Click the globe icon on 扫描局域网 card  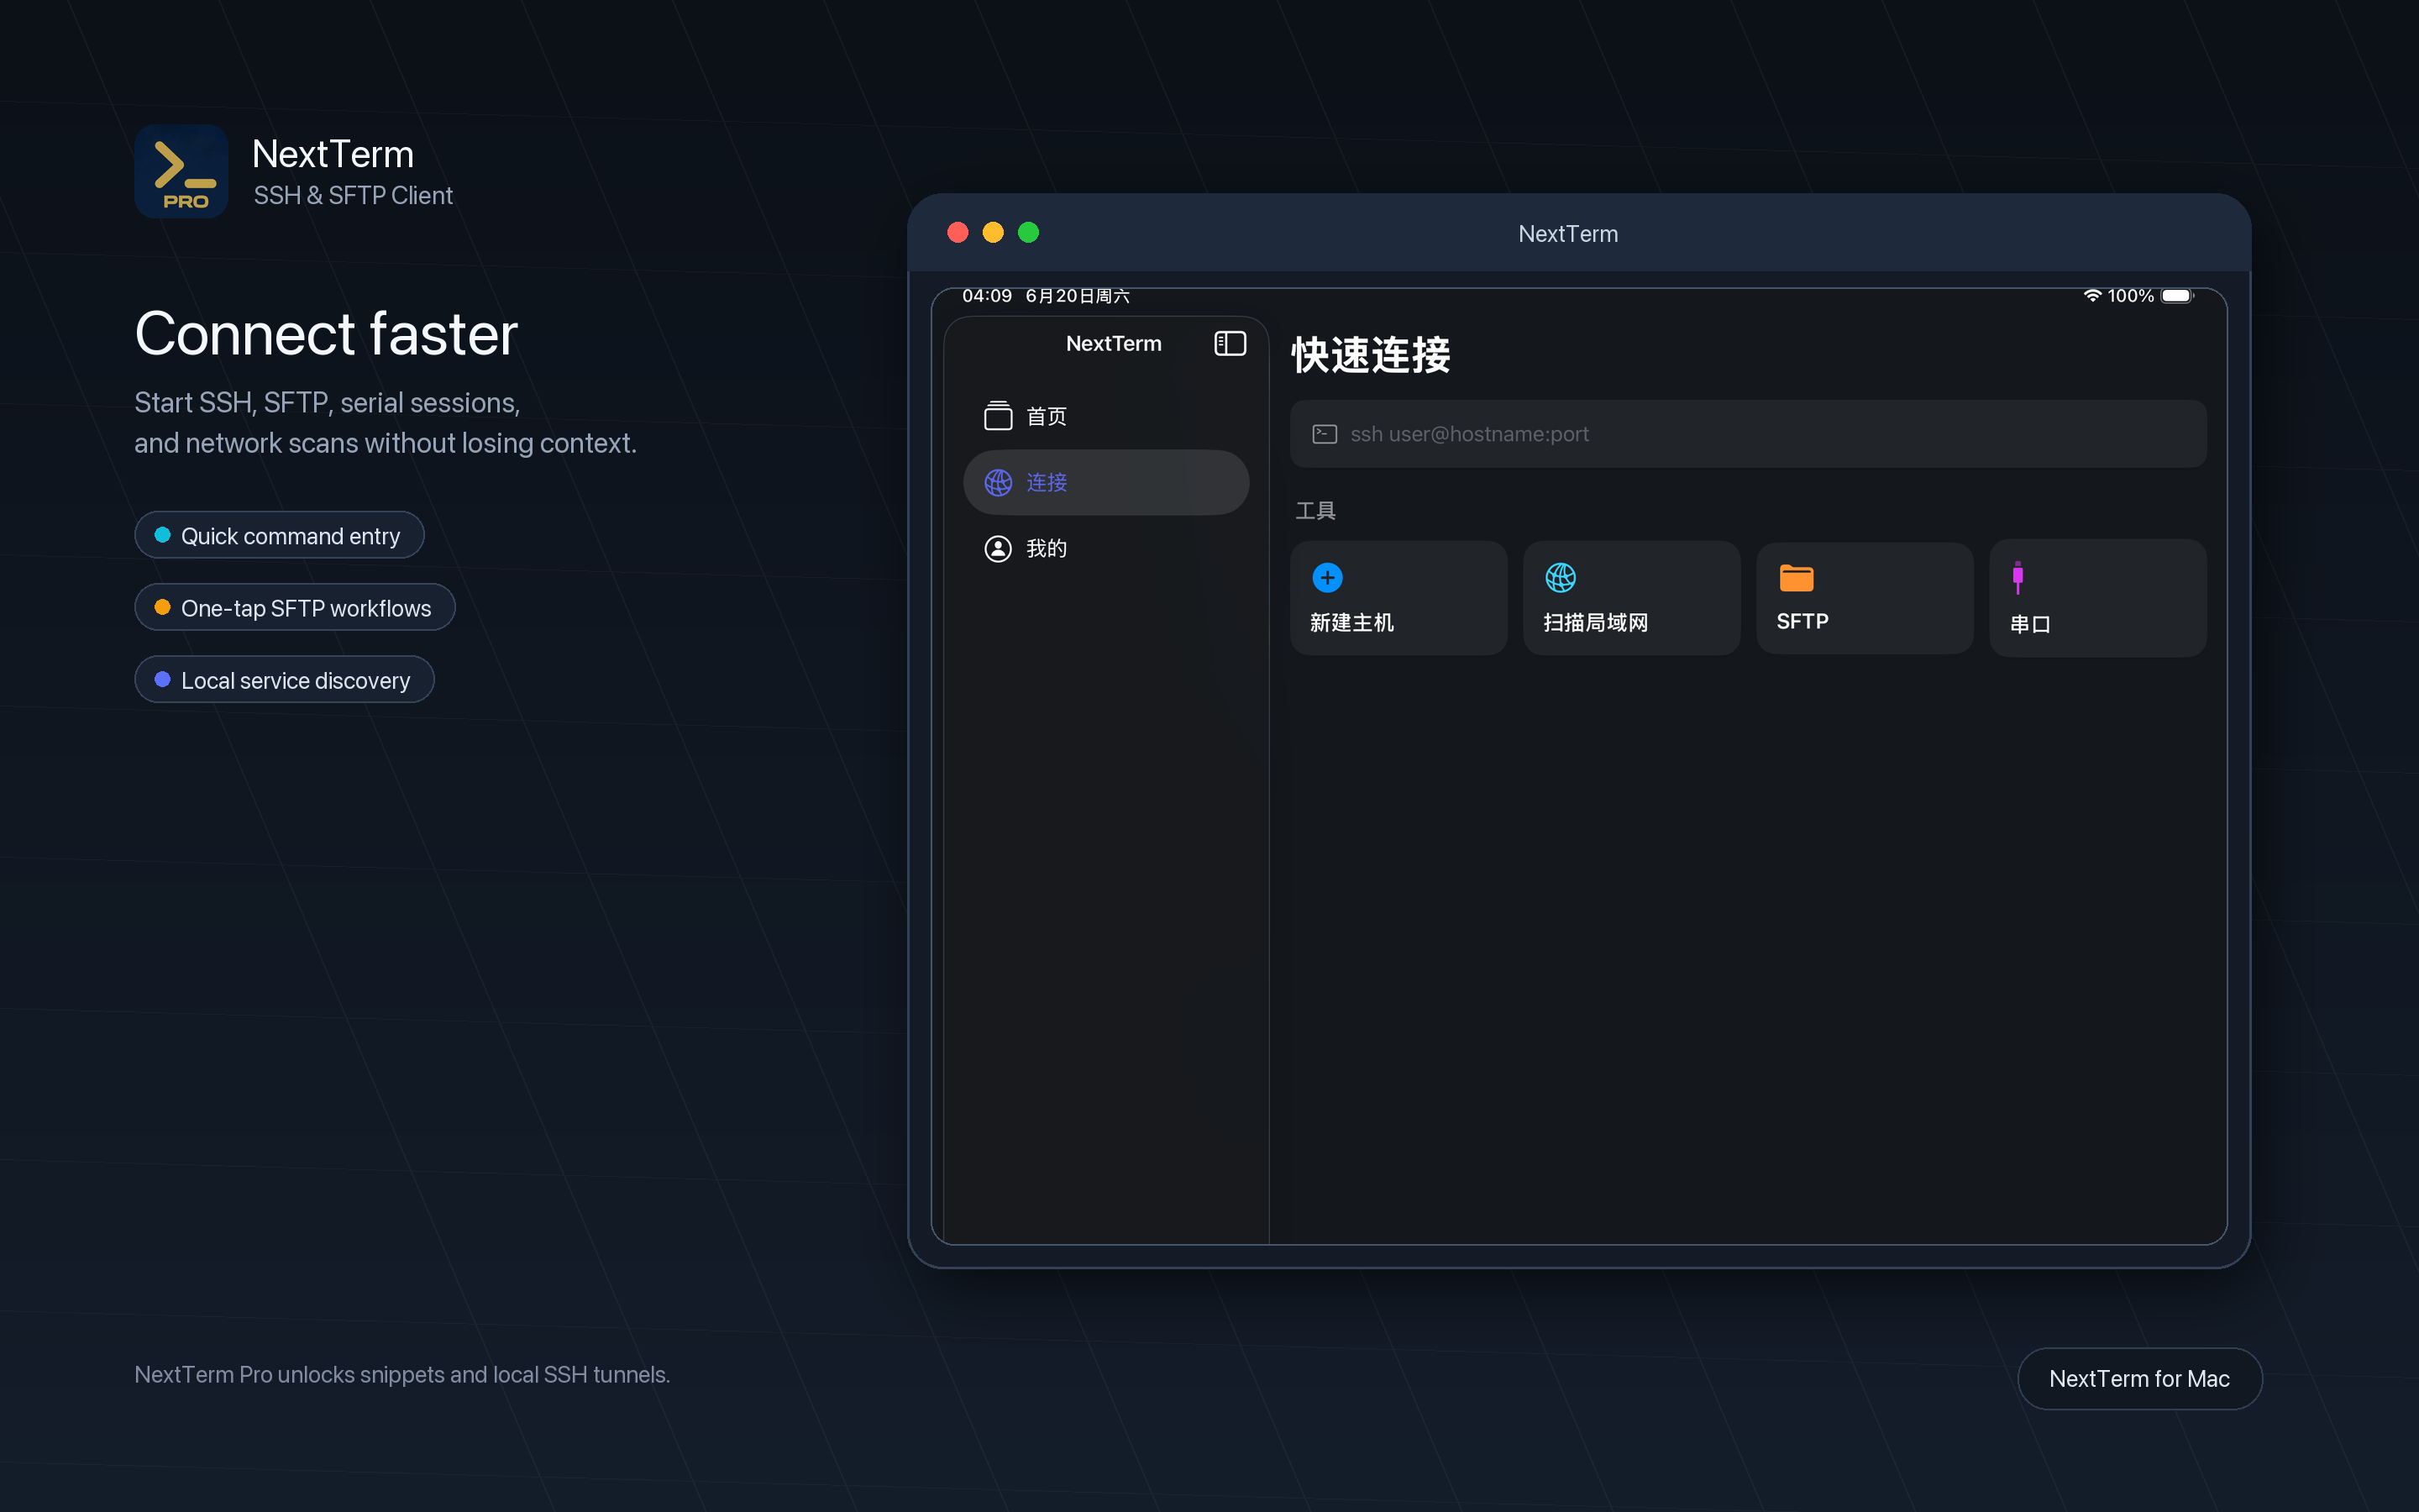coord(1561,577)
